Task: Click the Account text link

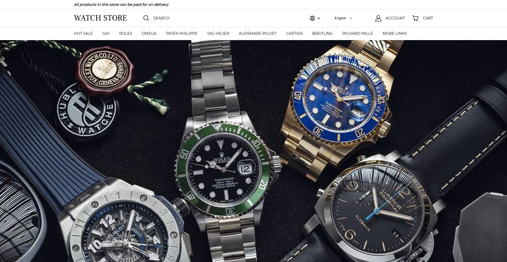Action: (395, 18)
